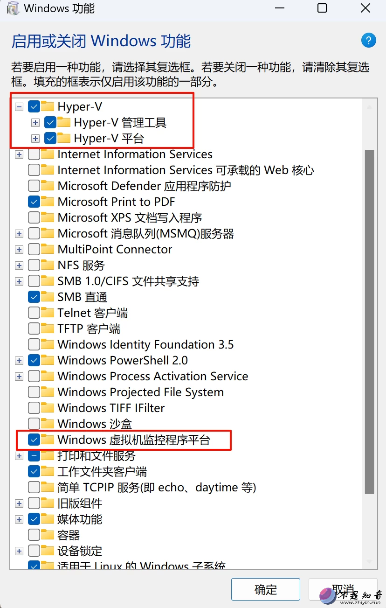Uncheck the Hyper-V checkbox
386x608 pixels.
point(34,106)
